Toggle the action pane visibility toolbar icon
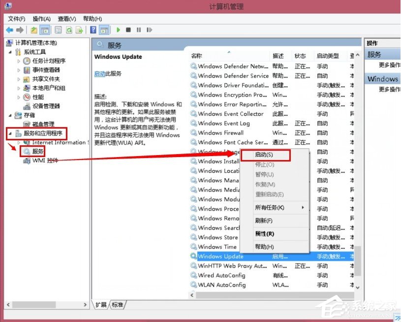This screenshot has height=322, width=401. (x=104, y=30)
